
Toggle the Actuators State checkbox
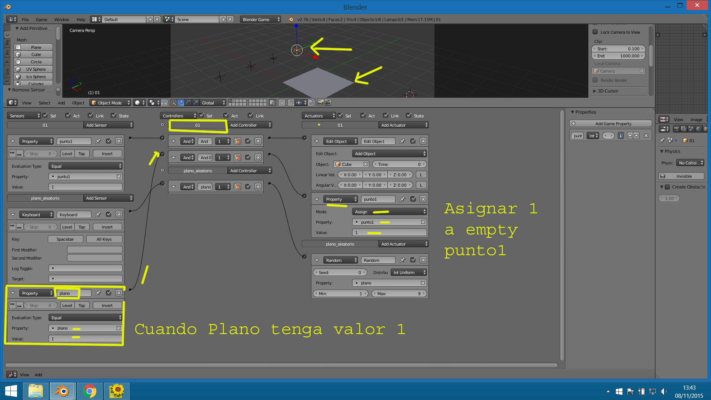[408, 116]
